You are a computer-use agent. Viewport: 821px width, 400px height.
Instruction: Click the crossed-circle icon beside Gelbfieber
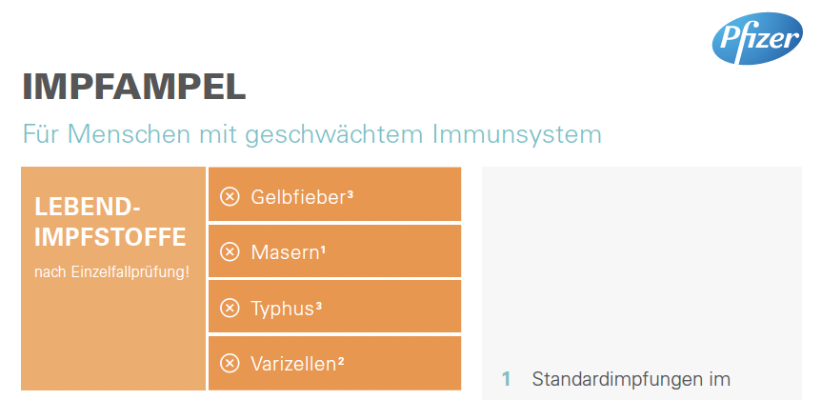coord(230,197)
